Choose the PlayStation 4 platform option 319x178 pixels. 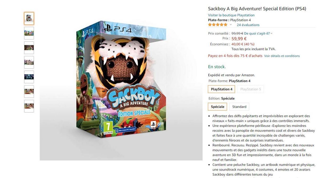(222, 89)
